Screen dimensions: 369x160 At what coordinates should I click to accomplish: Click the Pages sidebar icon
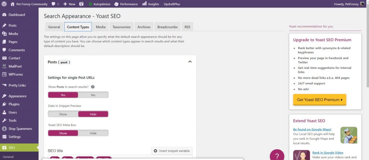pyautogui.click(x=4, y=42)
